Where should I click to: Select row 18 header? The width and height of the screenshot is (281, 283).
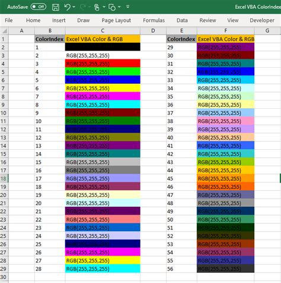[4, 178]
